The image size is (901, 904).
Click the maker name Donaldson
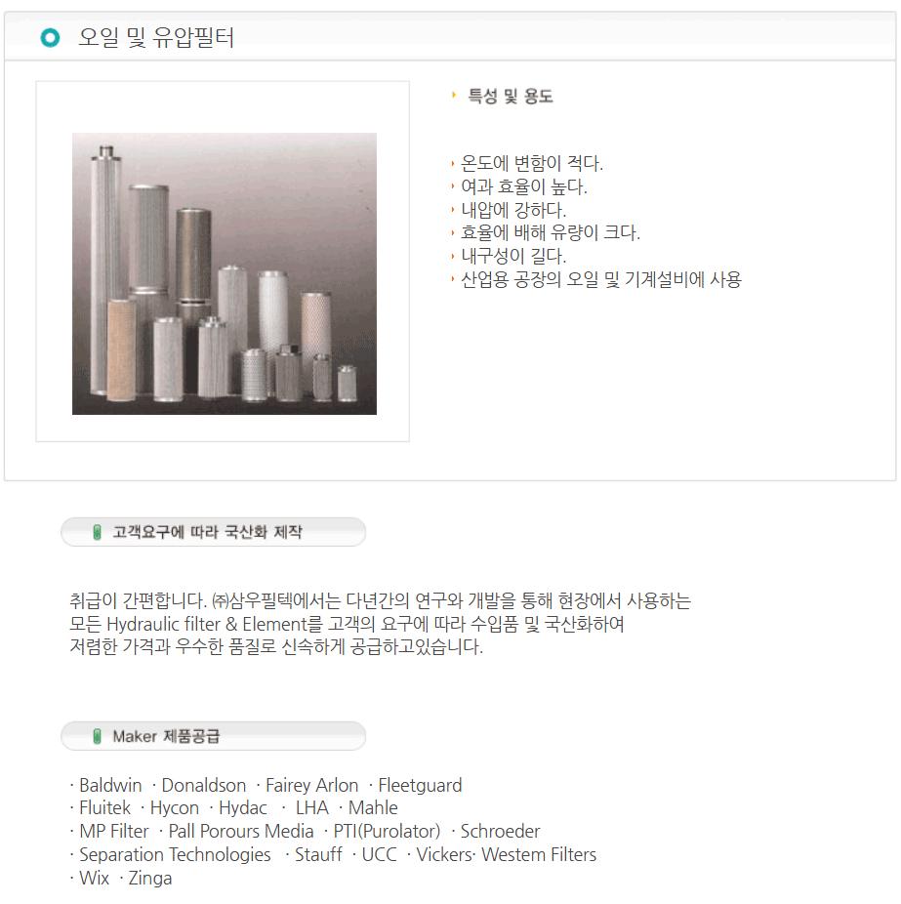(203, 785)
